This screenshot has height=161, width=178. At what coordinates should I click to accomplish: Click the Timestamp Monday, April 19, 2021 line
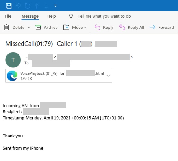[63, 118]
